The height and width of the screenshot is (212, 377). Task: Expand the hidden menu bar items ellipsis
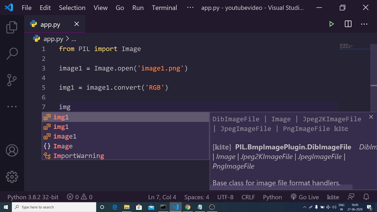[190, 8]
